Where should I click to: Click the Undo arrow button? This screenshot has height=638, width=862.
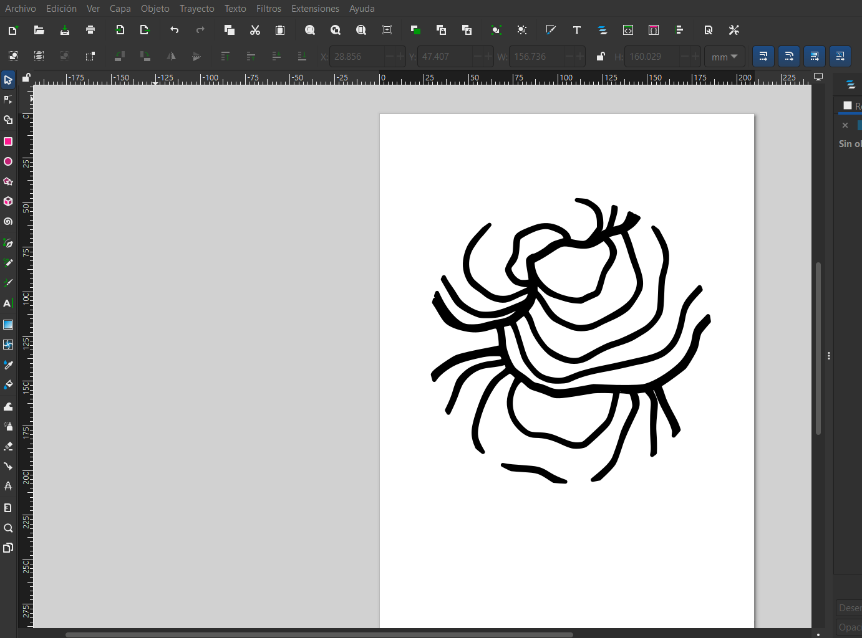tap(175, 30)
